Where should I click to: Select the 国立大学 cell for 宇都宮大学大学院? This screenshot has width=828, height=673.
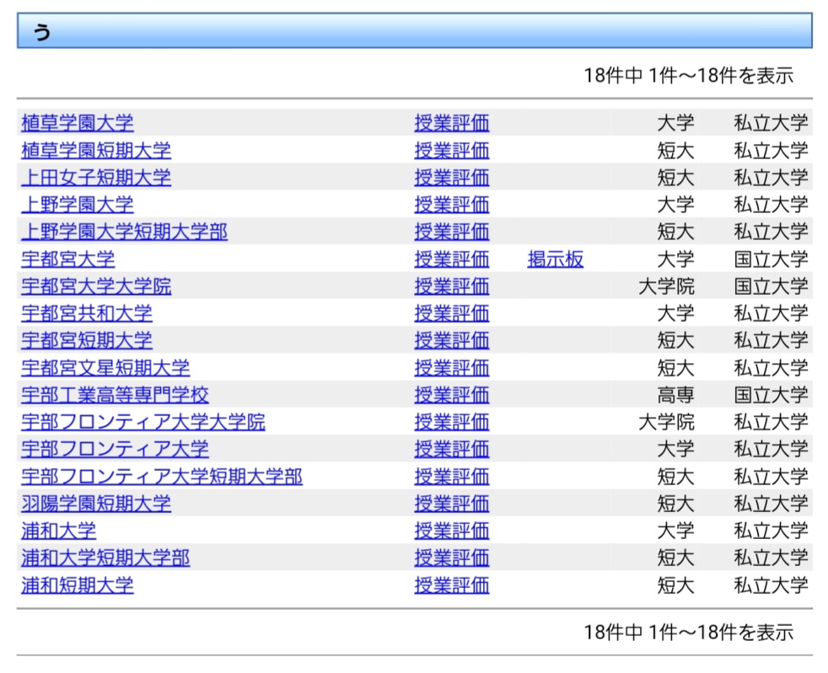click(771, 286)
